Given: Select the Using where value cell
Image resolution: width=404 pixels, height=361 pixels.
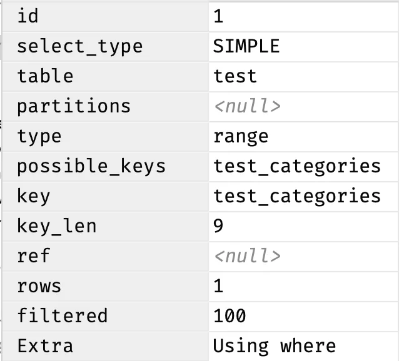Looking at the screenshot, I should pyautogui.click(x=303, y=347).
